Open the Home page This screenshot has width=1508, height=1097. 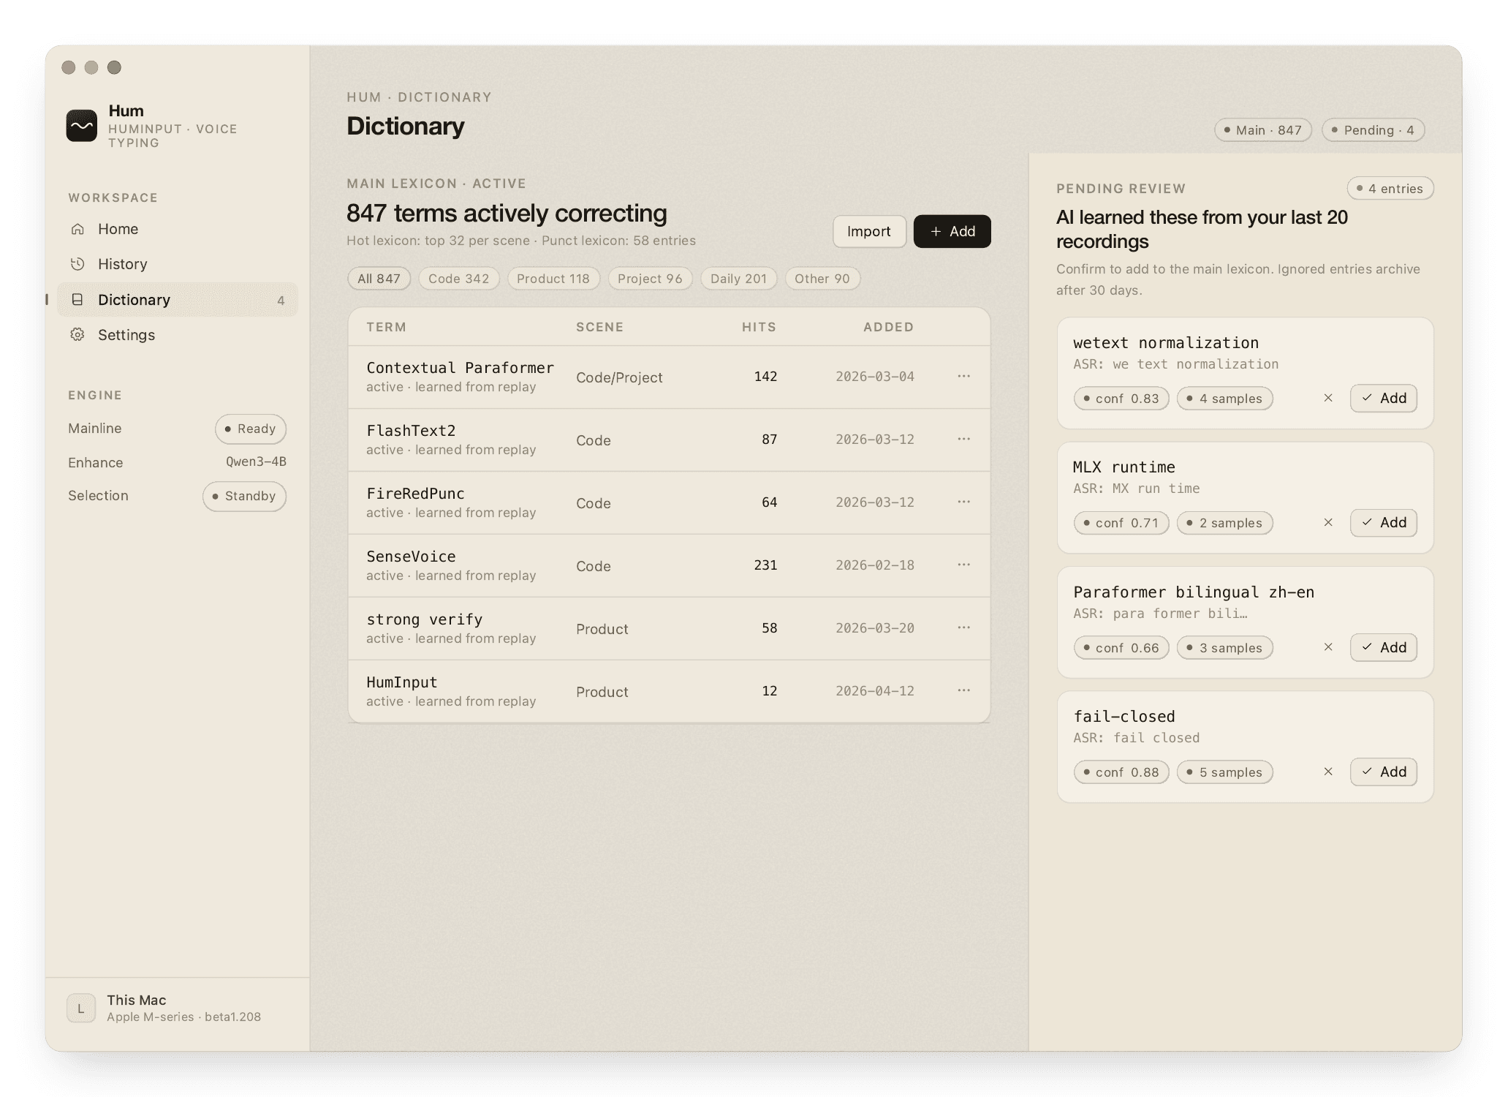(178, 229)
